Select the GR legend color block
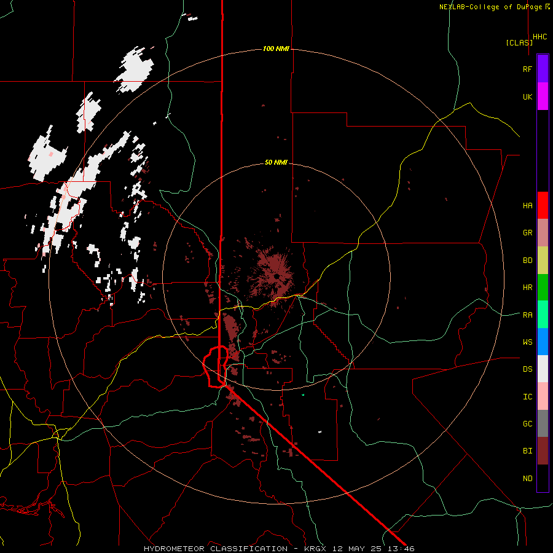Viewport: 553px width, 553px height. (543, 233)
